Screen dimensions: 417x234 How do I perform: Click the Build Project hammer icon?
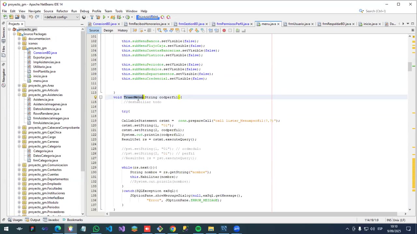pyautogui.click(x=92, y=17)
